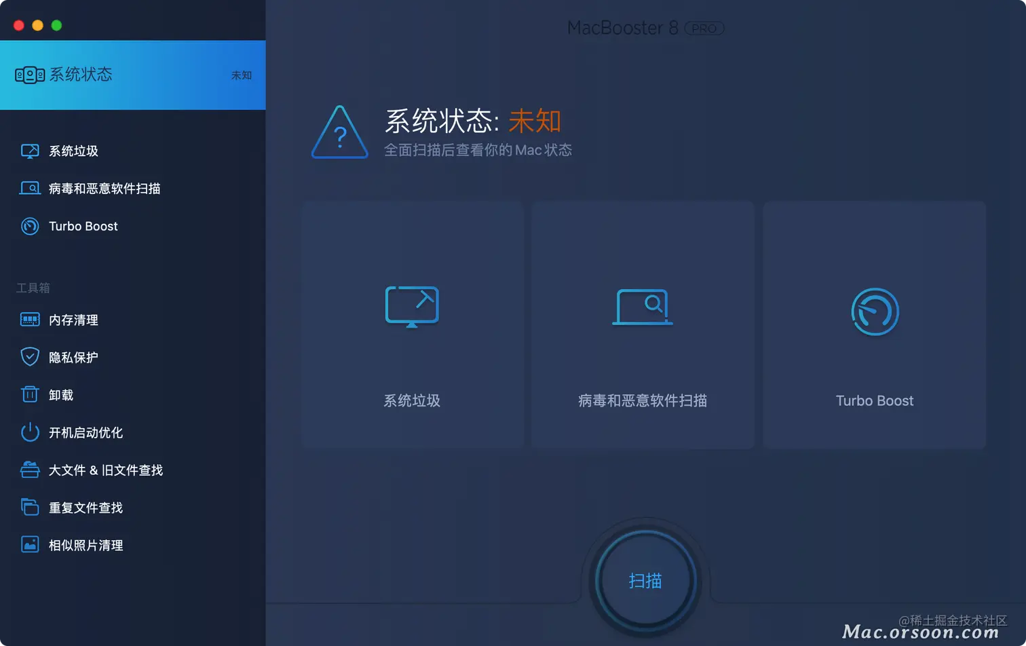
Task: Click the orange 未知 status in main heading
Action: point(535,121)
